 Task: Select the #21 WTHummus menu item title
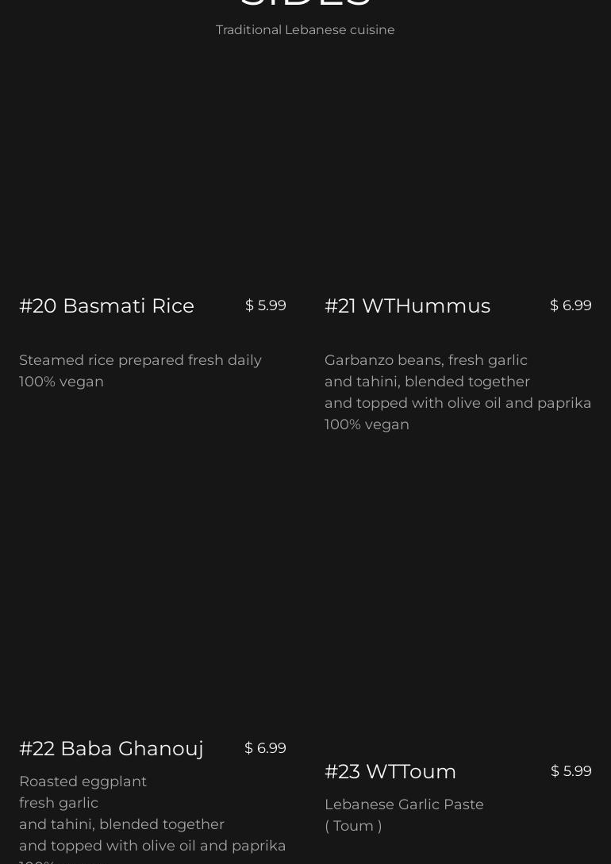(x=407, y=305)
